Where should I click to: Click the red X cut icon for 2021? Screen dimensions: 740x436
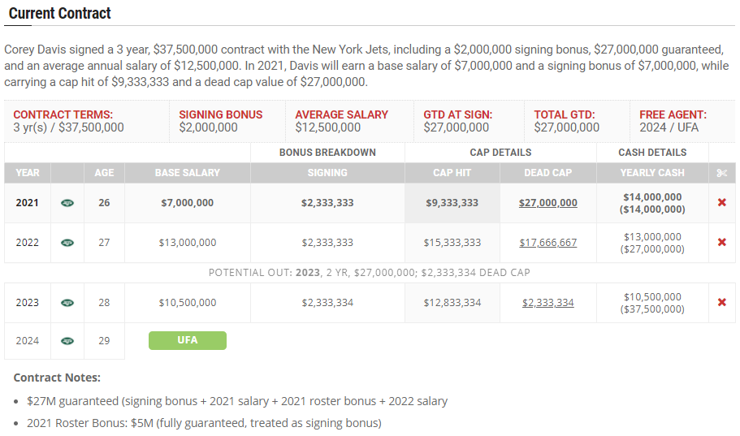(721, 203)
